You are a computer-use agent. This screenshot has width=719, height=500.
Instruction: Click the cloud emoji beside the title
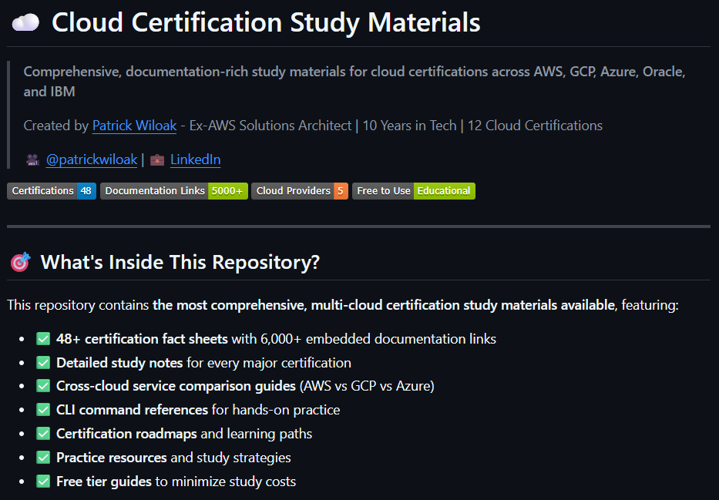[25, 22]
